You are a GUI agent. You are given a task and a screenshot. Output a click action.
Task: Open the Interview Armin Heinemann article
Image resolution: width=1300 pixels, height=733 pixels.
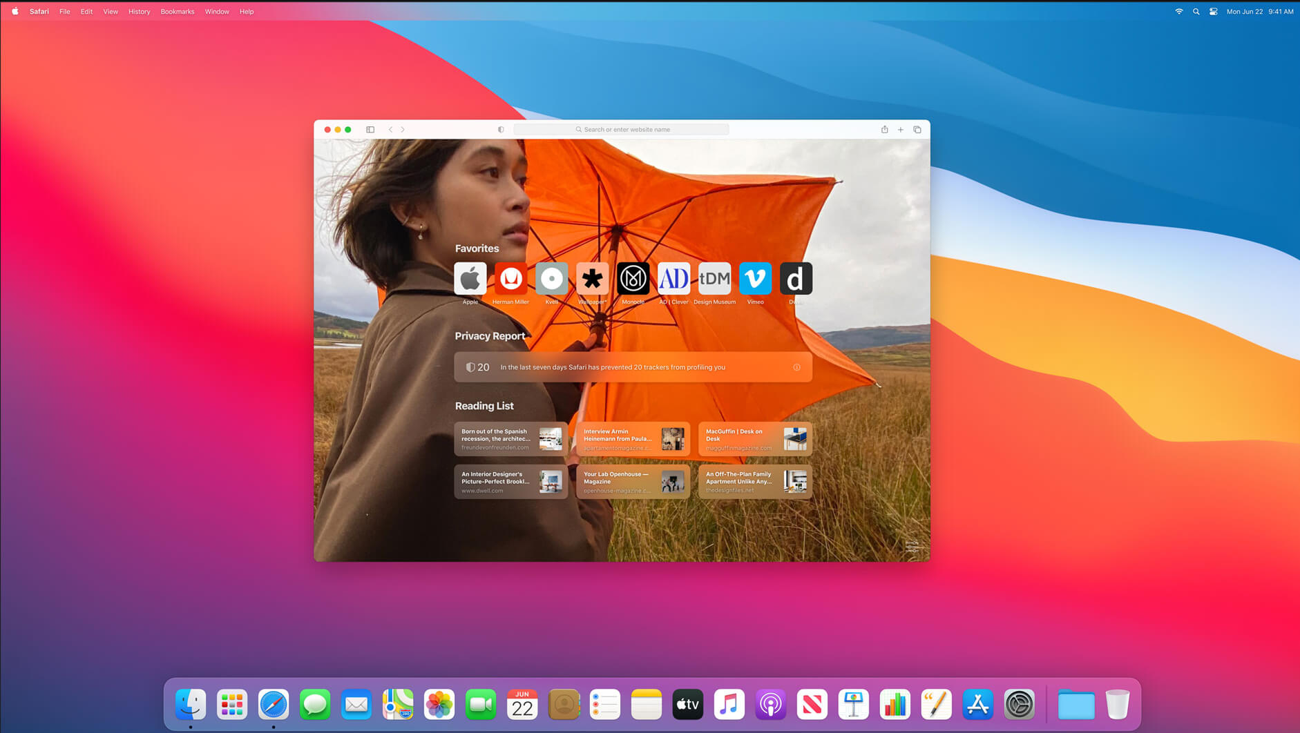click(633, 439)
